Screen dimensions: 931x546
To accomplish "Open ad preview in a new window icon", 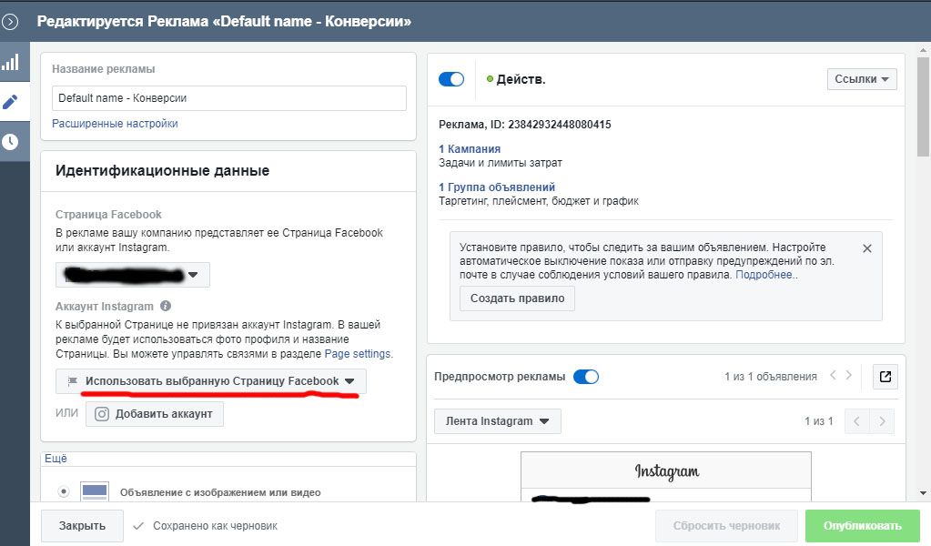I will point(885,377).
